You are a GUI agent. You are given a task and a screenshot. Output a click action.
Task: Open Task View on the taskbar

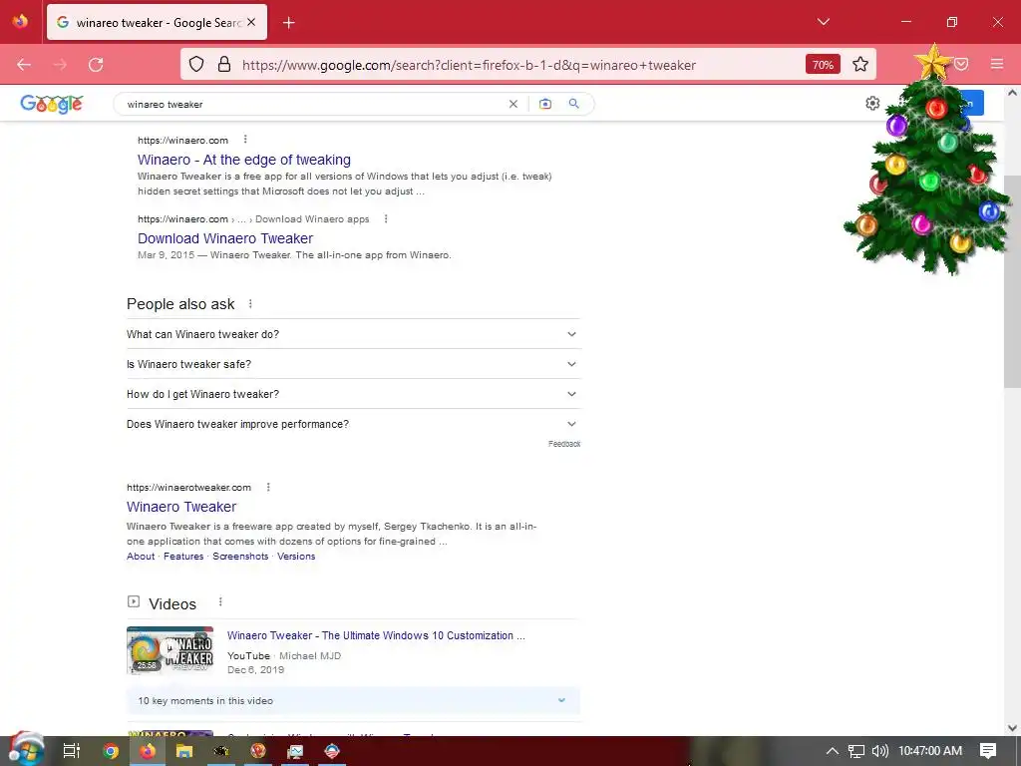pyautogui.click(x=72, y=751)
